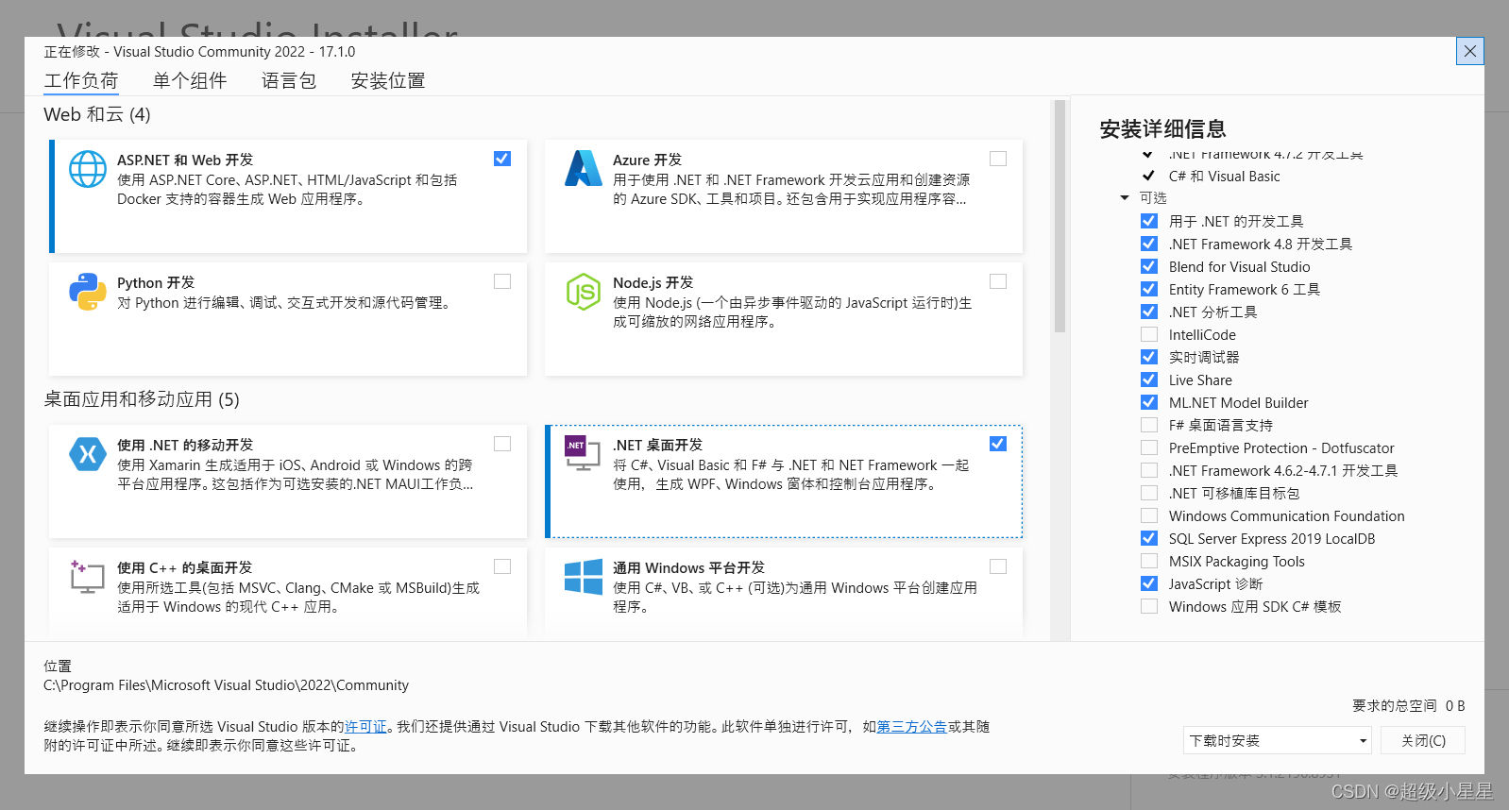Click the workloads list vertical scrollbar

tap(1060, 216)
